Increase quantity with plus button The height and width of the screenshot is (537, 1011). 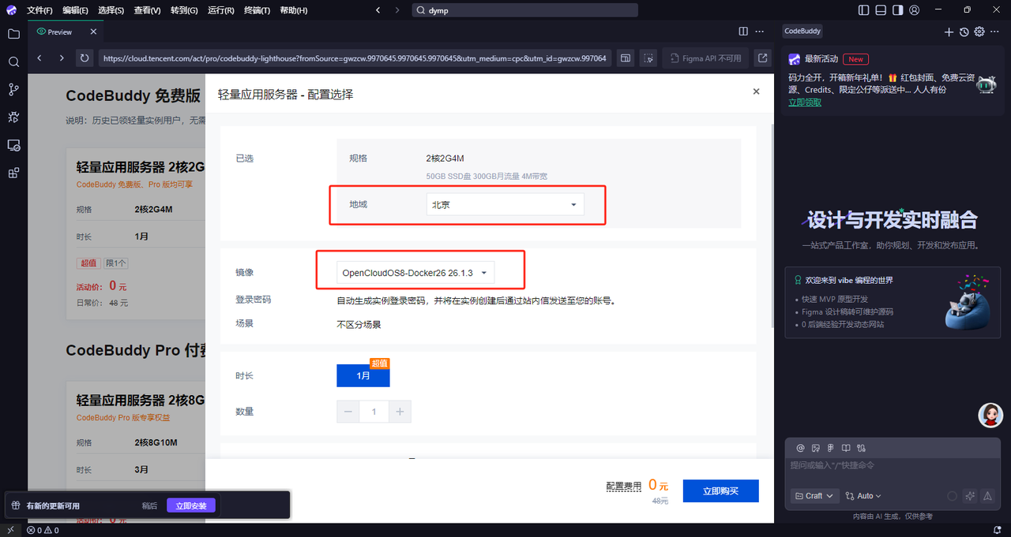click(x=400, y=412)
